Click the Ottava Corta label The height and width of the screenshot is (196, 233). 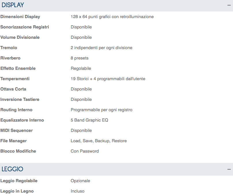[x=13, y=89]
